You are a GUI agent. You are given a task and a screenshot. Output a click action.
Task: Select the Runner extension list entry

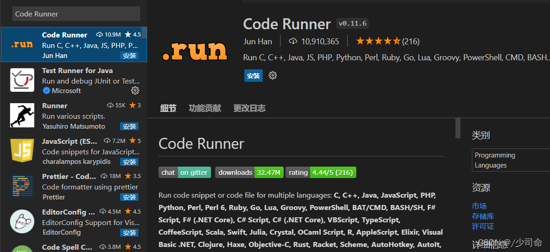click(74, 115)
